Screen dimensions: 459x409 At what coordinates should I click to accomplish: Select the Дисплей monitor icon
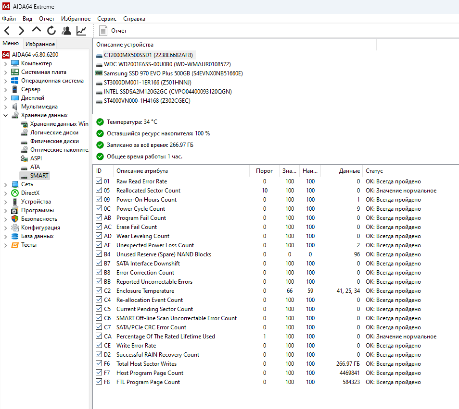15,98
